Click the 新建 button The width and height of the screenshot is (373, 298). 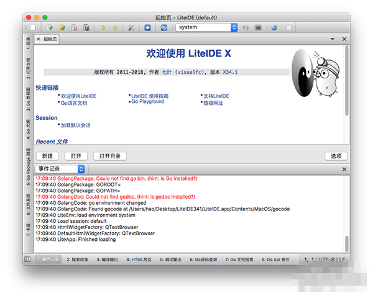pyautogui.click(x=47, y=156)
